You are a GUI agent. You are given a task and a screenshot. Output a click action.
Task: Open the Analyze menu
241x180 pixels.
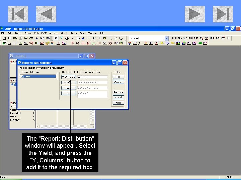pyautogui.click(x=54, y=33)
